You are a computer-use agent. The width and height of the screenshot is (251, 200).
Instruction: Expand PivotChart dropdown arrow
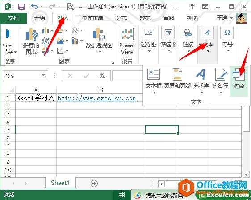pos(100,52)
